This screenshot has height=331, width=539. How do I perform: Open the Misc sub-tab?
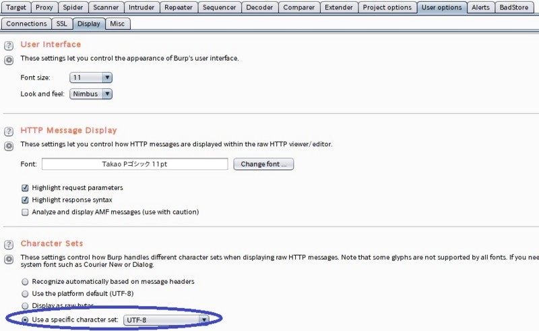coord(117,24)
